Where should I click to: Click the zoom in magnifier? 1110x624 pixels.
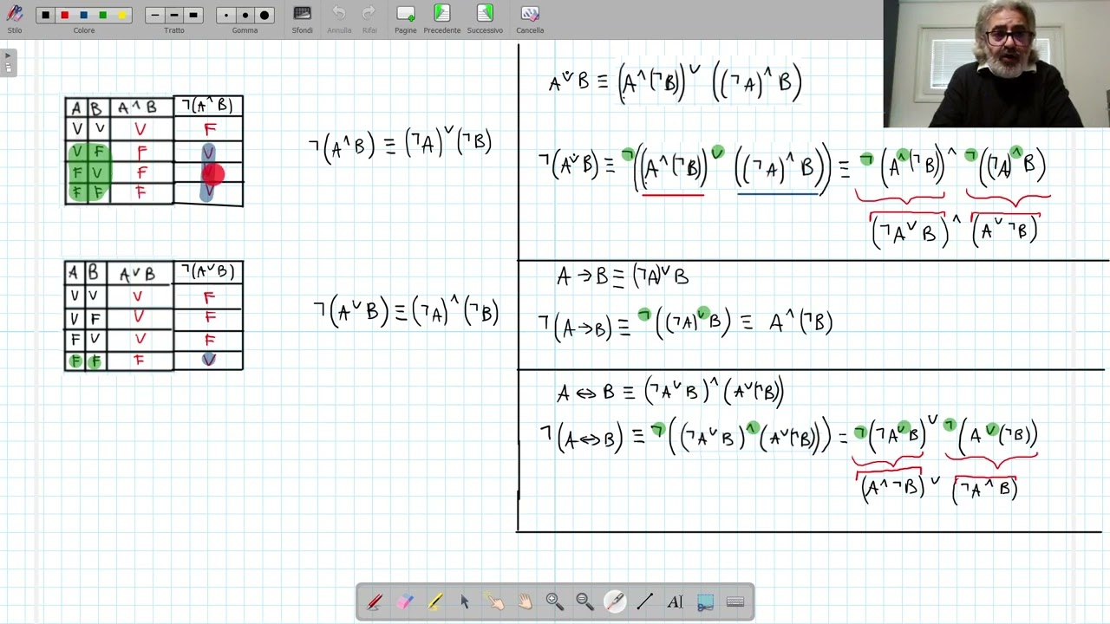click(x=555, y=602)
